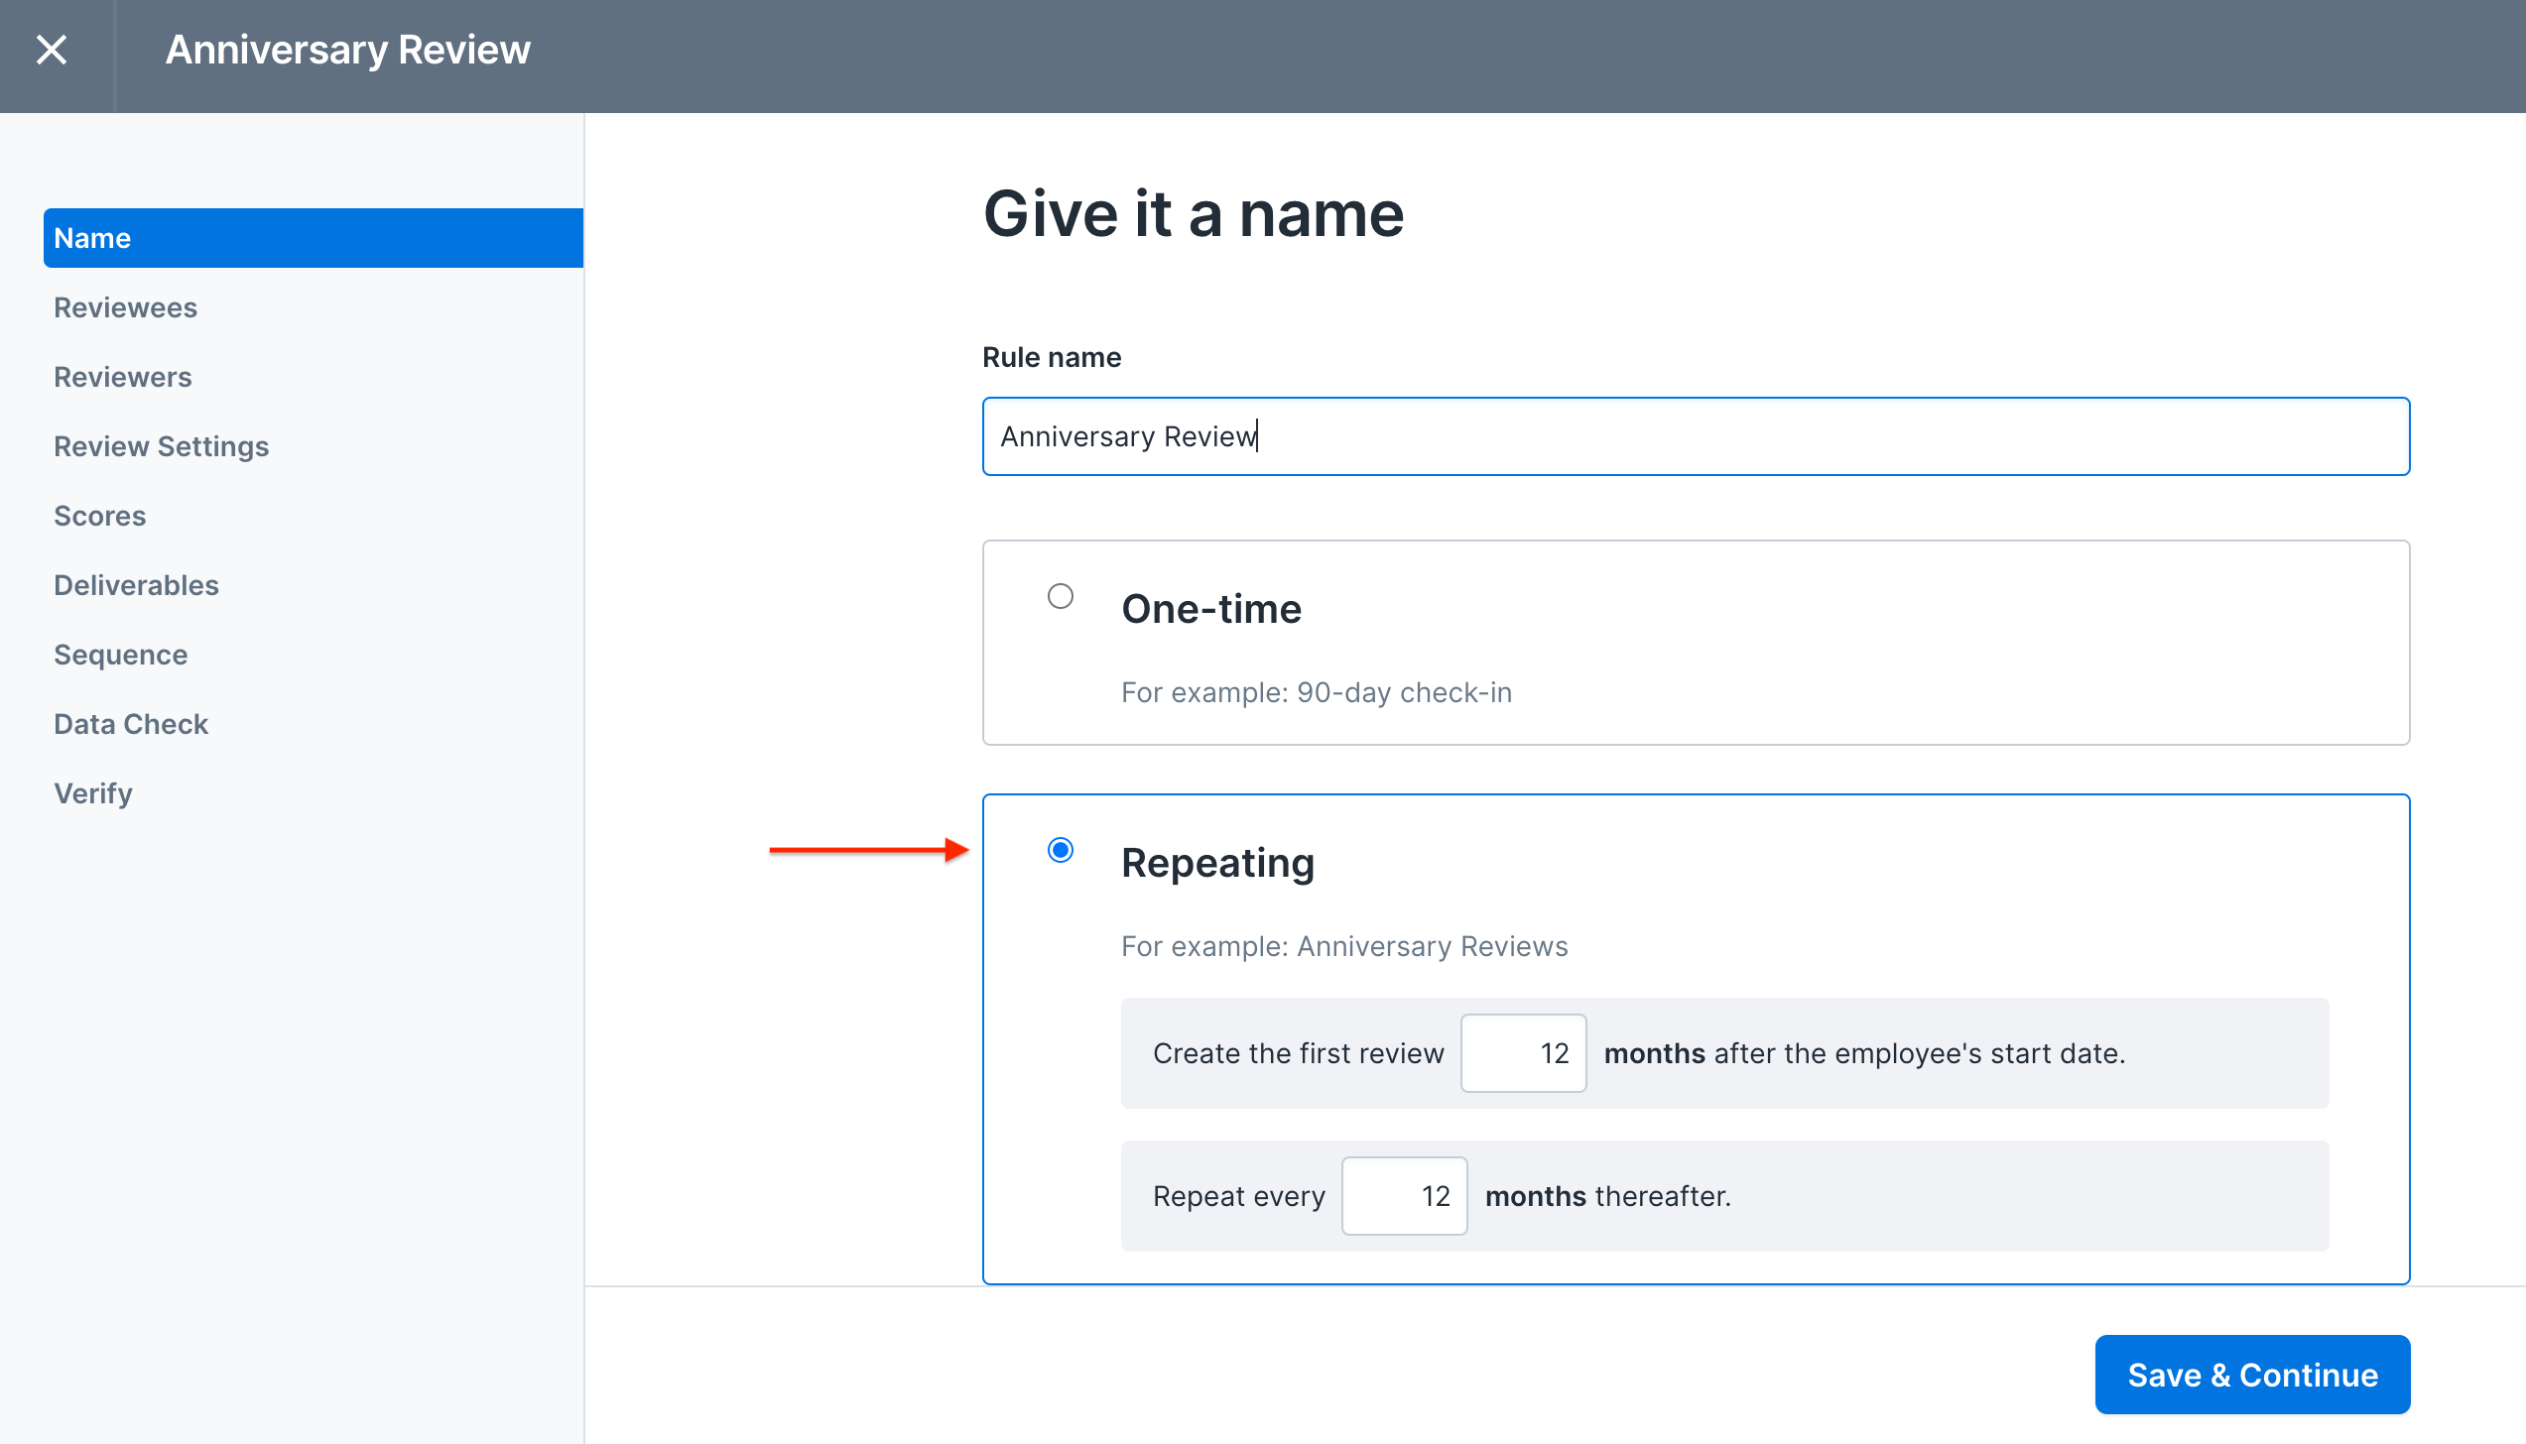Click into the Rule name input field
Image resolution: width=2526 pixels, height=1444 pixels.
tap(1696, 436)
